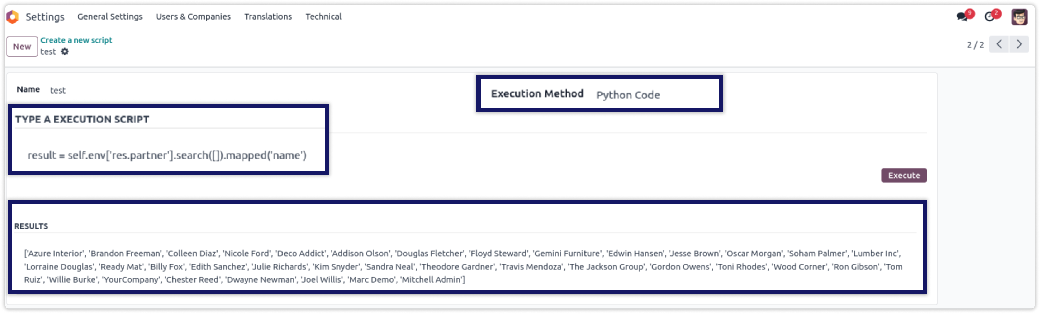Click the Odoo app logo icon
The height and width of the screenshot is (314, 1040).
coord(12,16)
